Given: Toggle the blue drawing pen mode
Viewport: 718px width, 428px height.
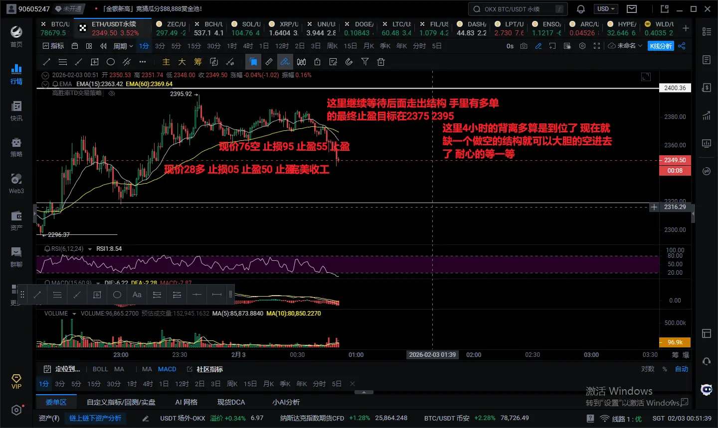Looking at the screenshot, I should (x=285, y=62).
